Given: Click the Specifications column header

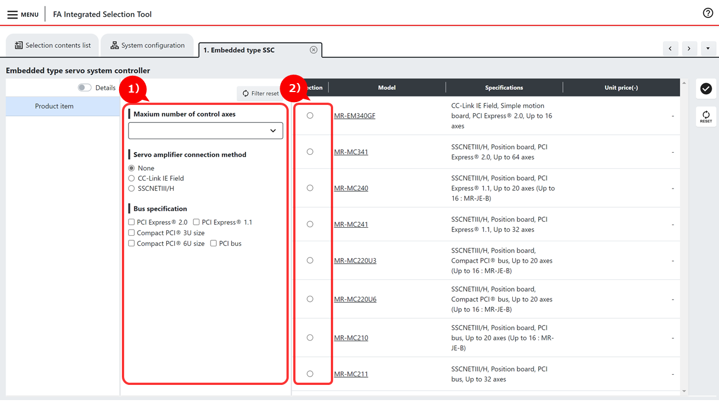Looking at the screenshot, I should pos(504,88).
